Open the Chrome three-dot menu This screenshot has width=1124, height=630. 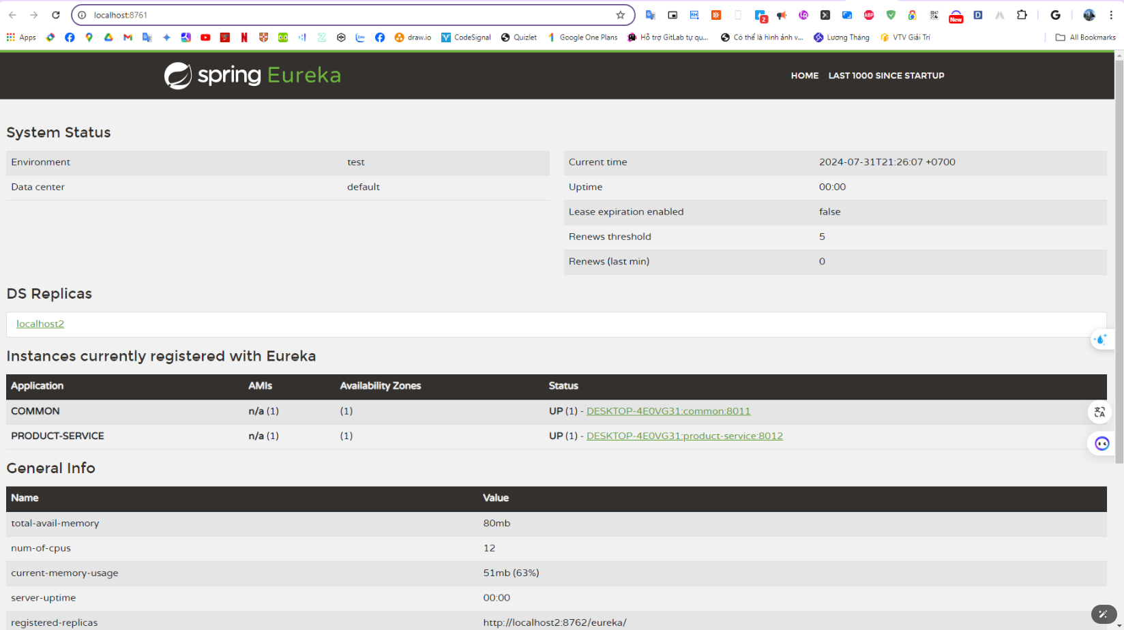[1111, 15]
